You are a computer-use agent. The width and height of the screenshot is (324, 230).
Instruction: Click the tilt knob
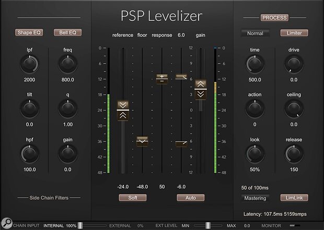pos(29,109)
